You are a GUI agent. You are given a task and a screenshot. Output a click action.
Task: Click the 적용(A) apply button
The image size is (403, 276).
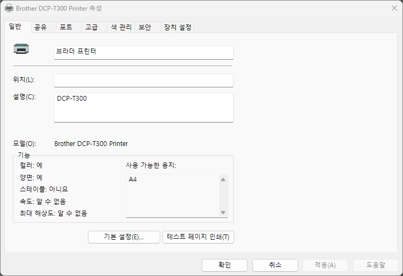coord(325,265)
